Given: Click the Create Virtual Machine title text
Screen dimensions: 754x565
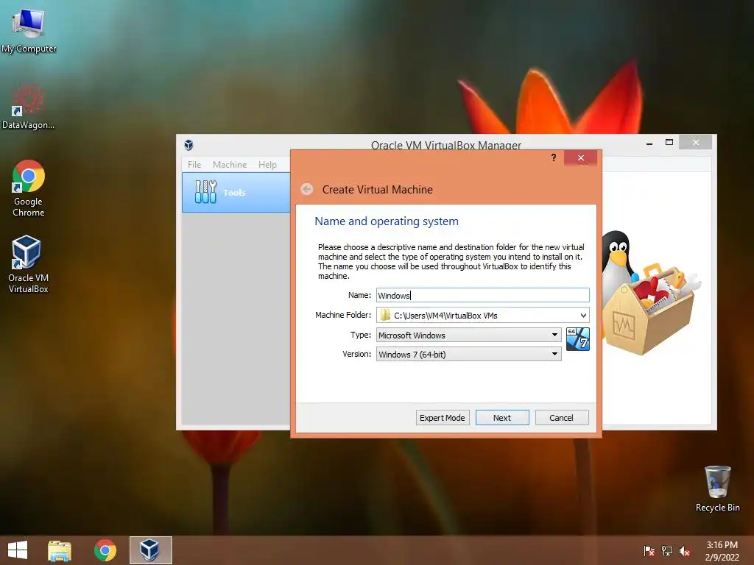Looking at the screenshot, I should coord(378,189).
